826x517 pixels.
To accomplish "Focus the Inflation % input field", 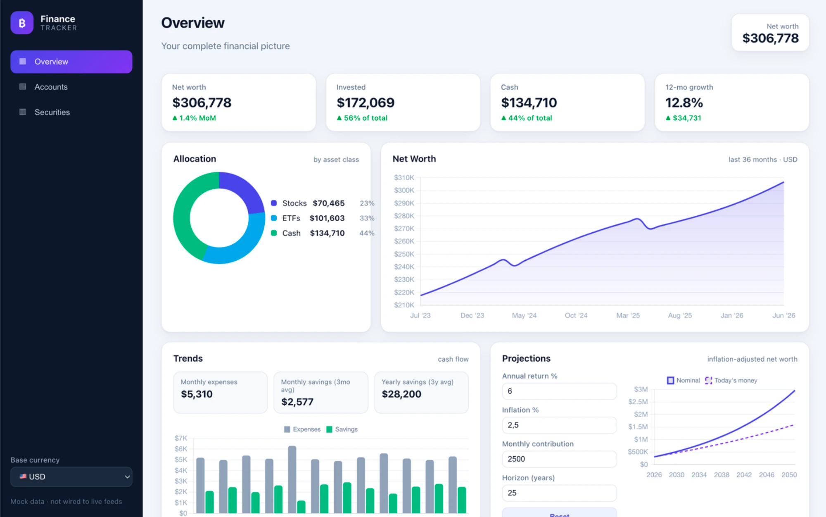I will pyautogui.click(x=559, y=425).
